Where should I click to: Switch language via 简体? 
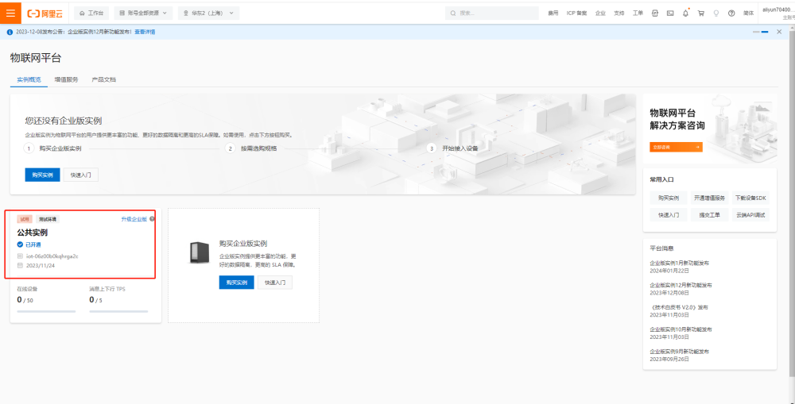[748, 13]
